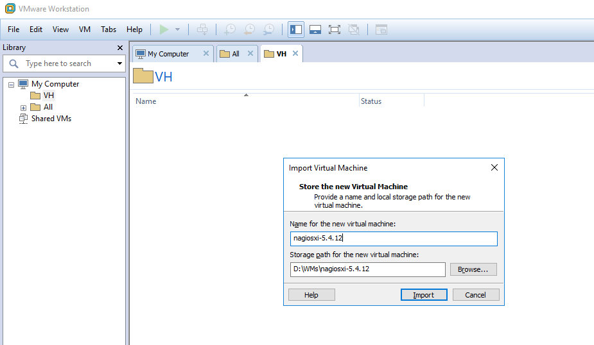
Task: Expand the All folder tree node
Action: coord(24,108)
